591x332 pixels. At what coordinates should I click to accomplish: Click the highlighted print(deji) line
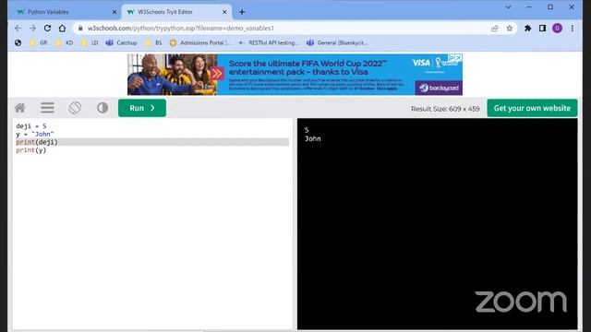(152, 142)
